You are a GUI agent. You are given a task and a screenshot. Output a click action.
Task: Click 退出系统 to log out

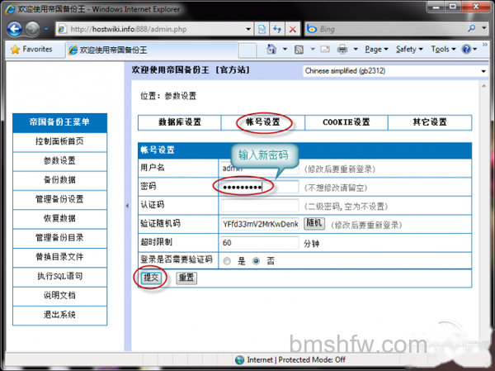(x=59, y=315)
